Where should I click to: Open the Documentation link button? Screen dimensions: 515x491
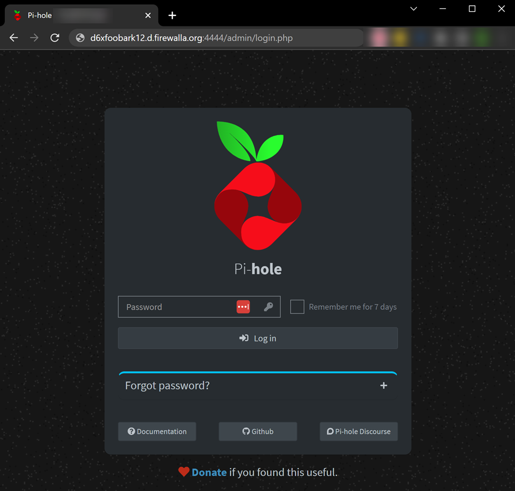tap(157, 431)
